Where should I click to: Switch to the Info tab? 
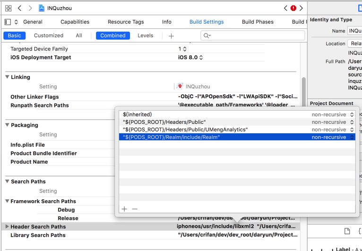(167, 22)
